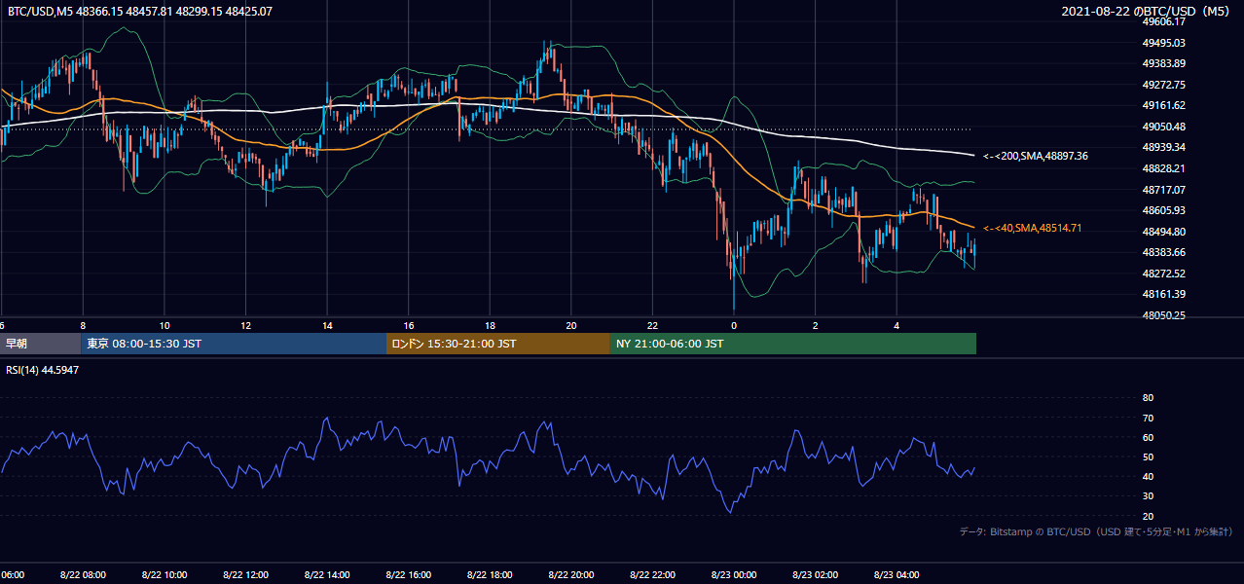Click price axis value 48939.34

[x=1164, y=147]
